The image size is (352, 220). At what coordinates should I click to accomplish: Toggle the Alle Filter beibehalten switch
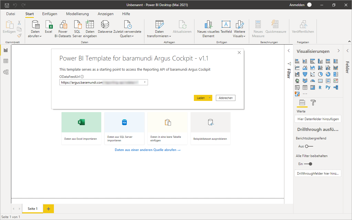pyautogui.click(x=308, y=164)
